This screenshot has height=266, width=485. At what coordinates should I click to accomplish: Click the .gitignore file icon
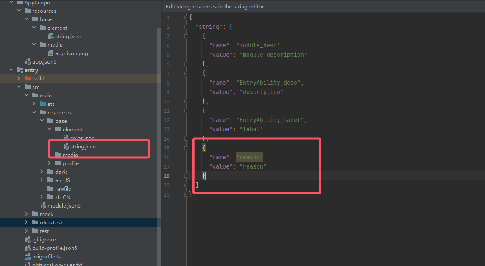pyautogui.click(x=28, y=239)
